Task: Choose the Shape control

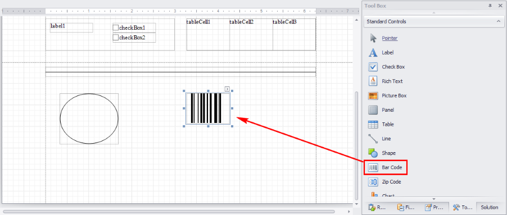Action: pos(382,153)
